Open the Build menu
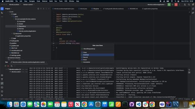Viewport: 195px width, 109px height. [51, 1]
